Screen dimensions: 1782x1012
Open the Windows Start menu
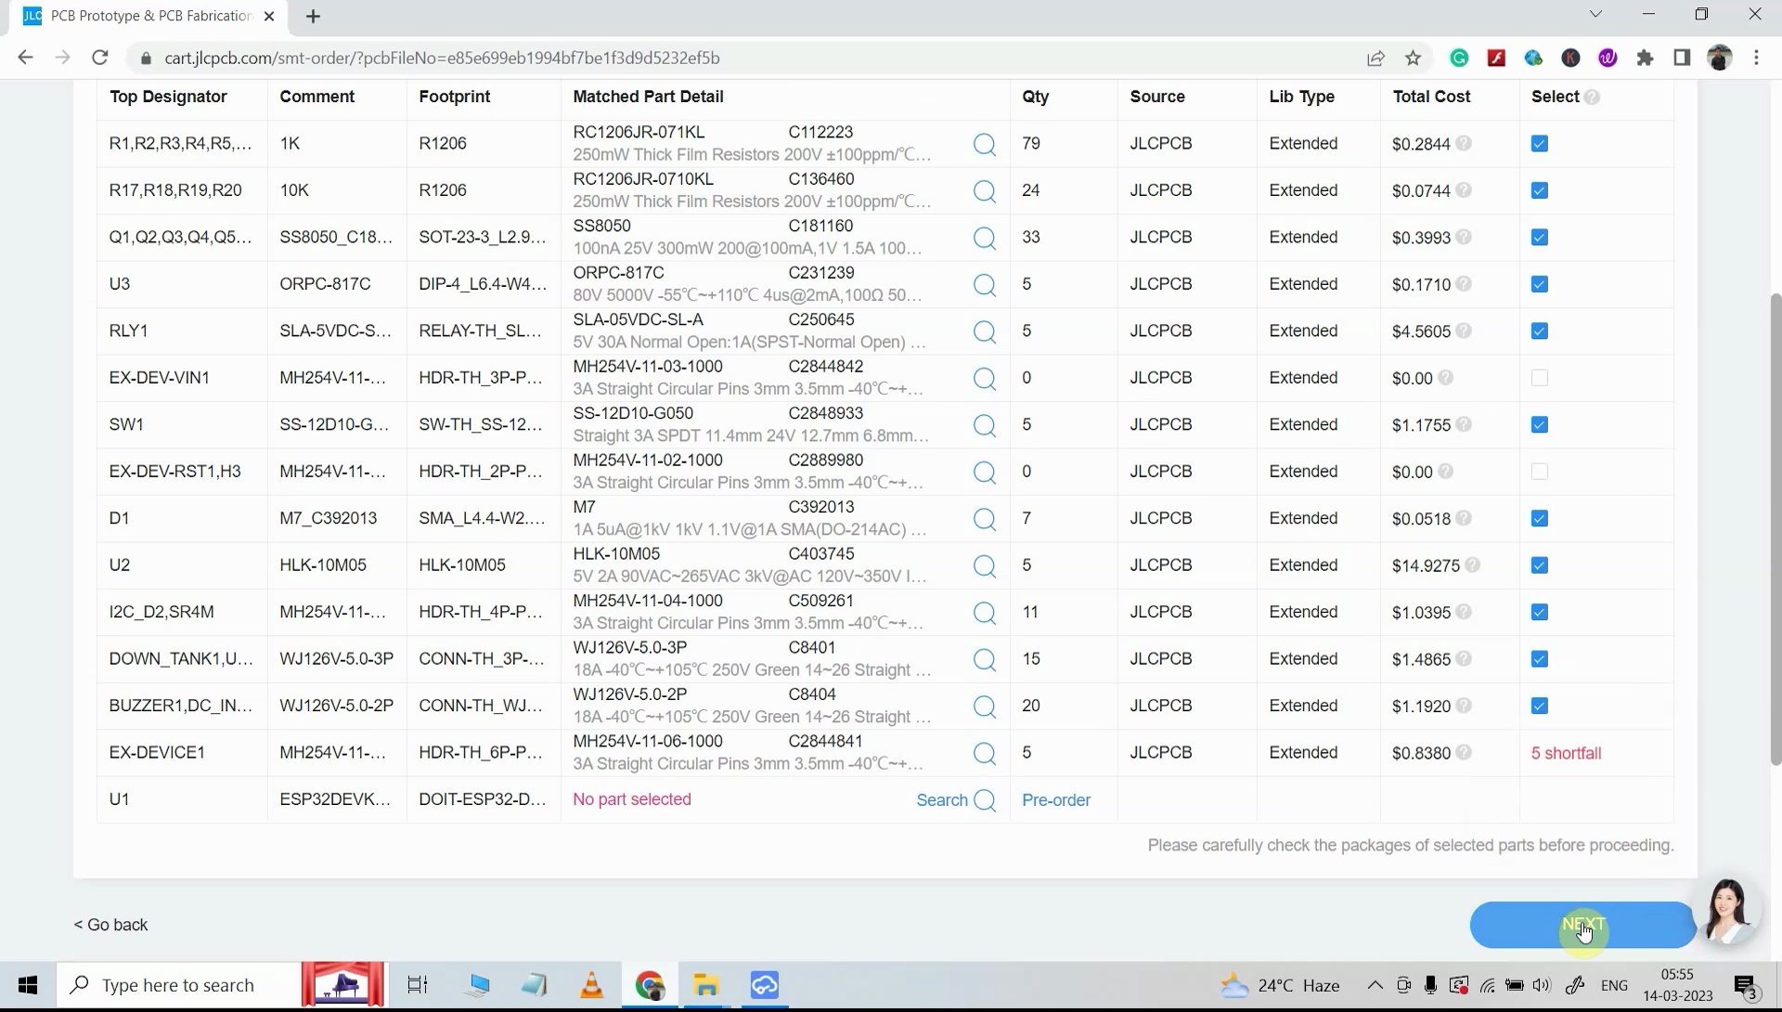coord(28,985)
